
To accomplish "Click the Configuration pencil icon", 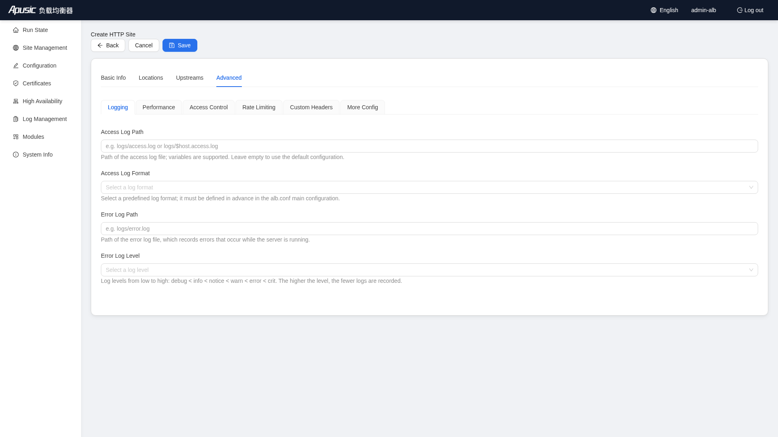I will pyautogui.click(x=16, y=66).
